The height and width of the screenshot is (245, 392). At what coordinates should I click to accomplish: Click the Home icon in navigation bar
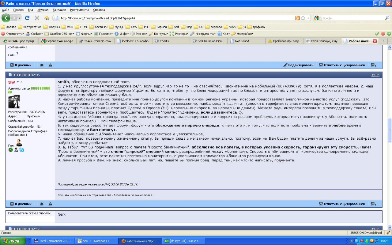tap(47, 18)
